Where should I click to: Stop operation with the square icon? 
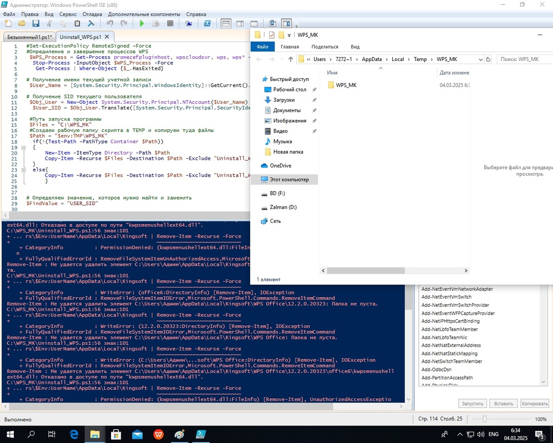pos(170,23)
